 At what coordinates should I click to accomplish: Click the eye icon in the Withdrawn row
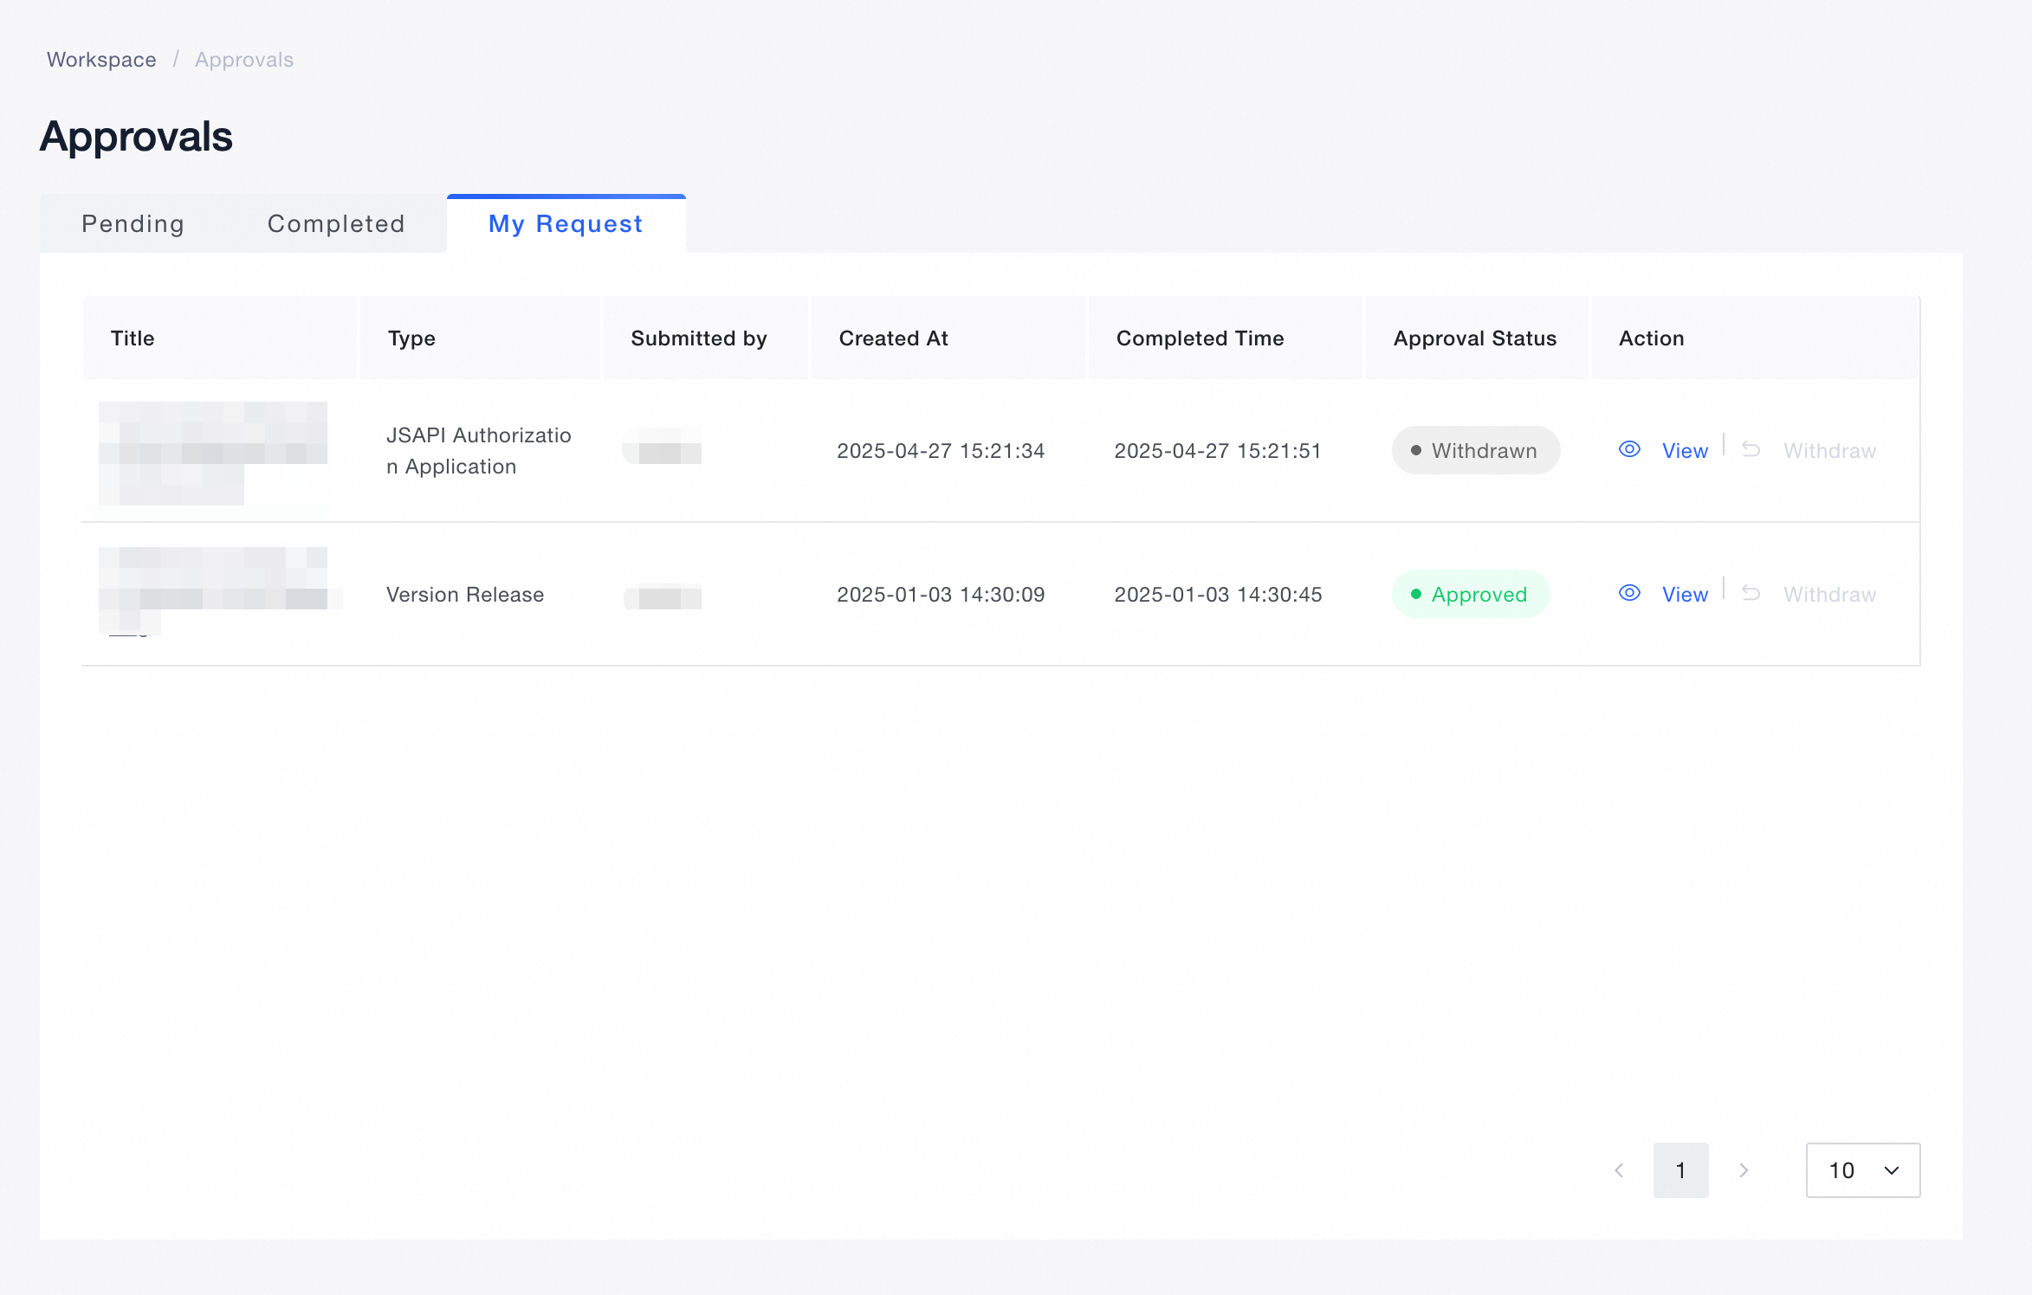coord(1629,449)
